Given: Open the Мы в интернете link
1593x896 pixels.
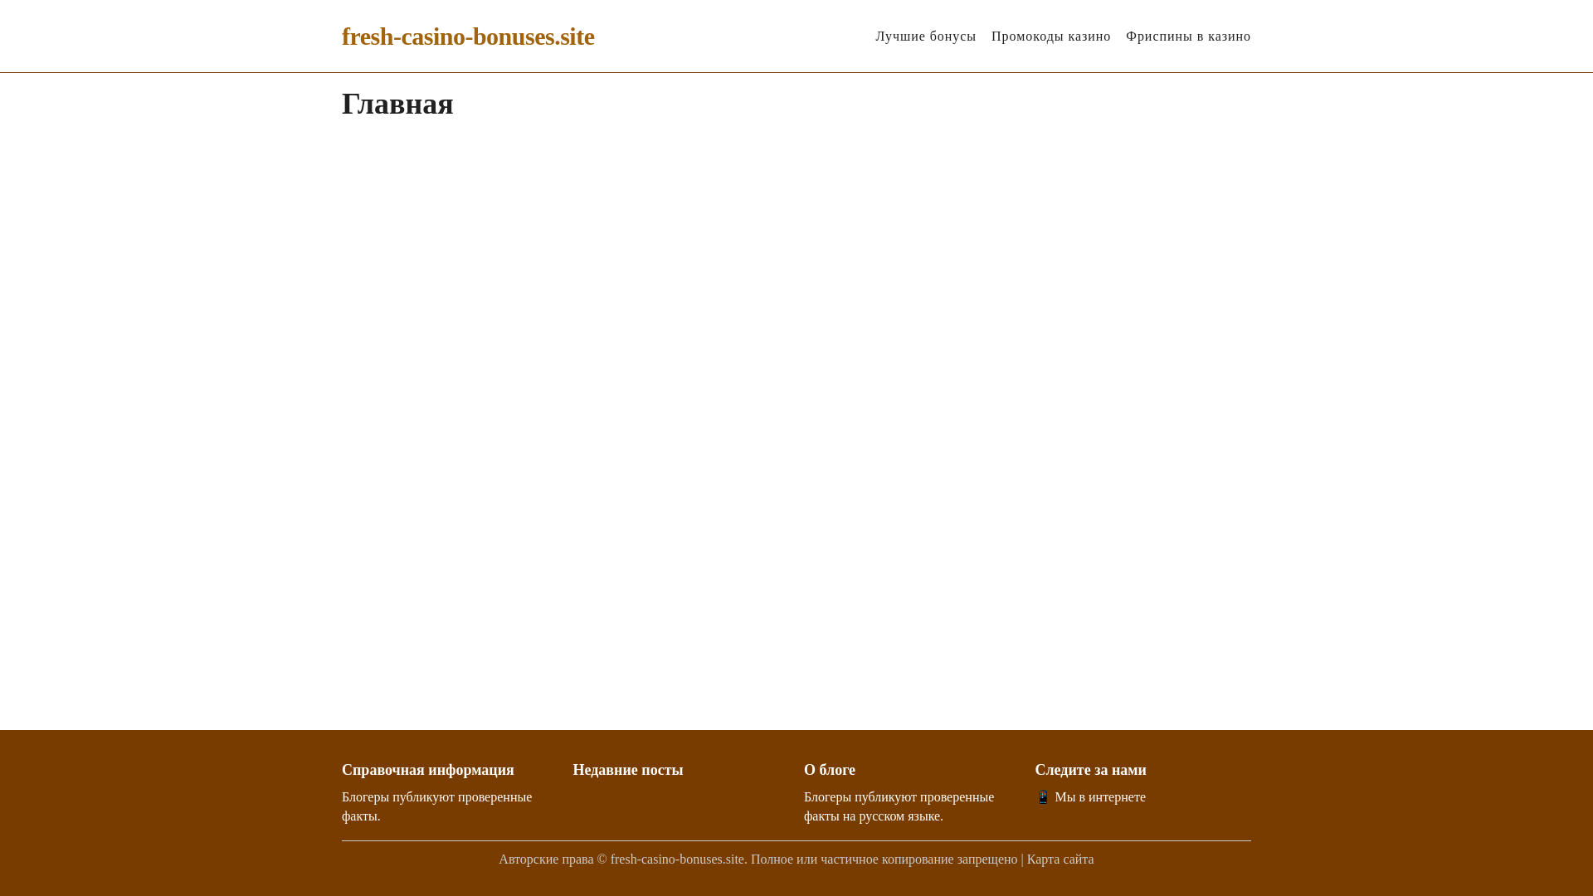Looking at the screenshot, I should pos(1100,797).
